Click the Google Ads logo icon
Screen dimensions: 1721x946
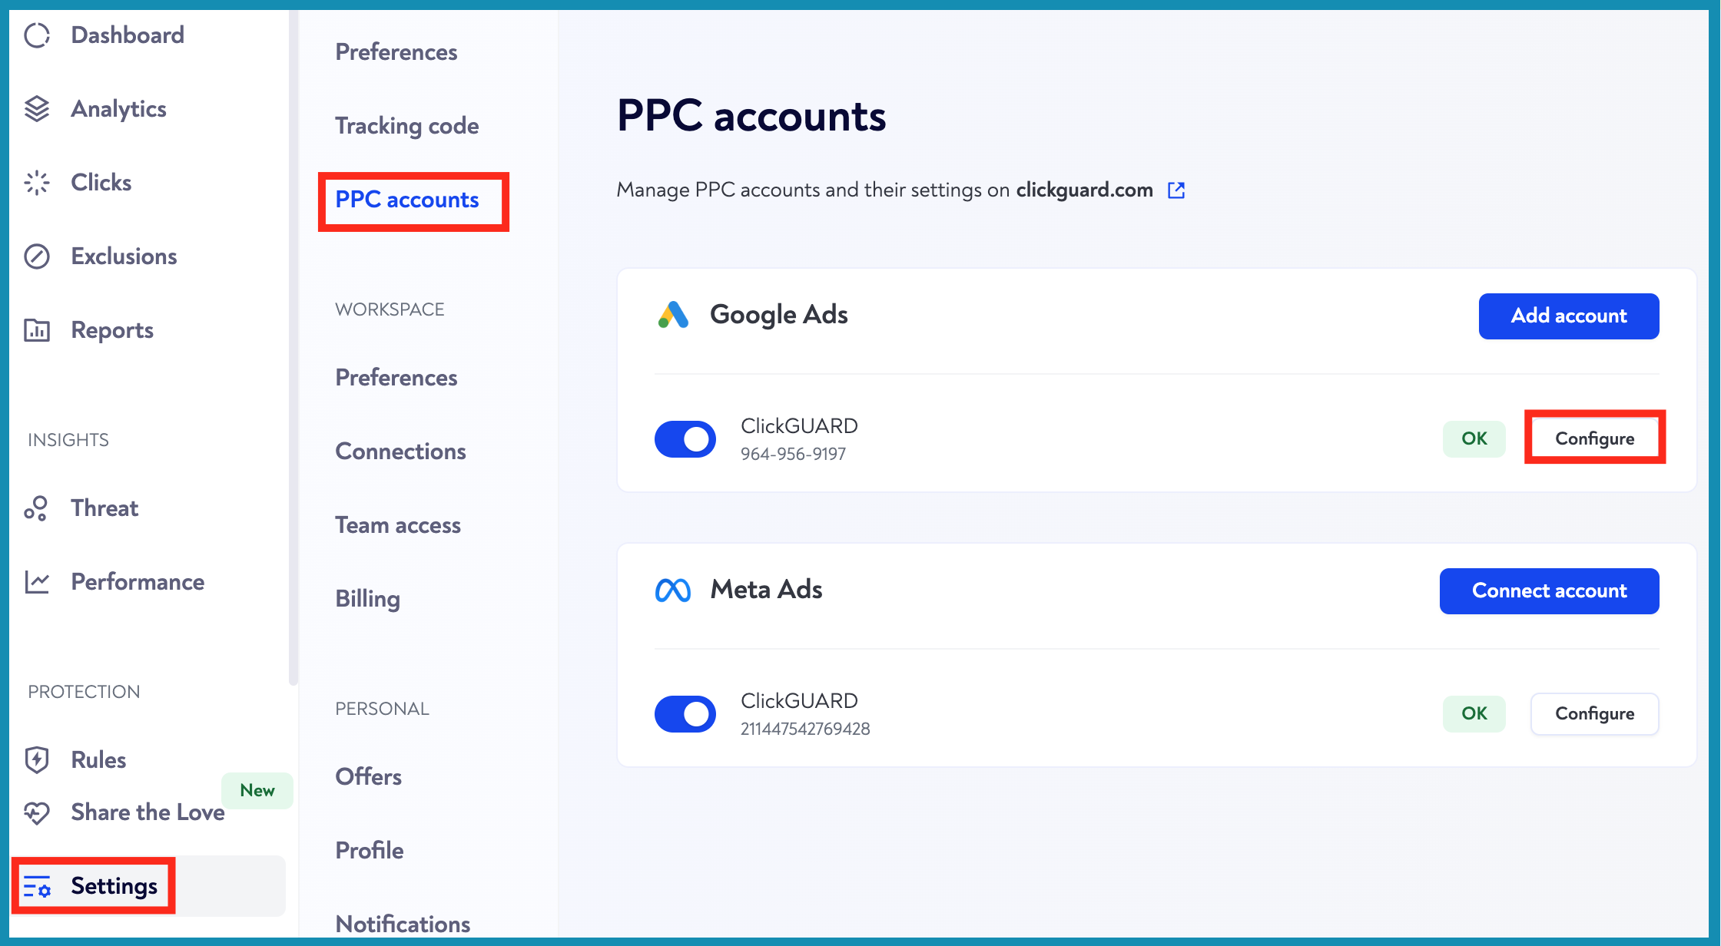pos(673,315)
